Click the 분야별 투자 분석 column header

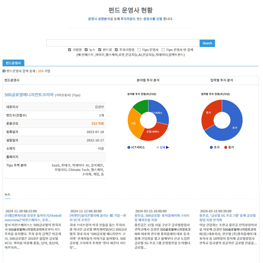click(148, 80)
